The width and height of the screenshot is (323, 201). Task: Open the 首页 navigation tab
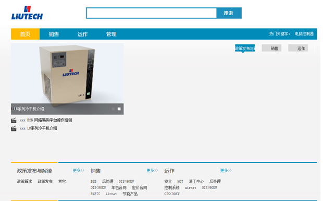coord(25,34)
